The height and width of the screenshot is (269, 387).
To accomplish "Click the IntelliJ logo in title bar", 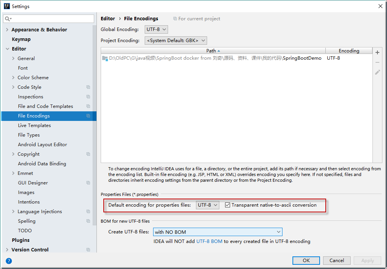I will coord(7,6).
